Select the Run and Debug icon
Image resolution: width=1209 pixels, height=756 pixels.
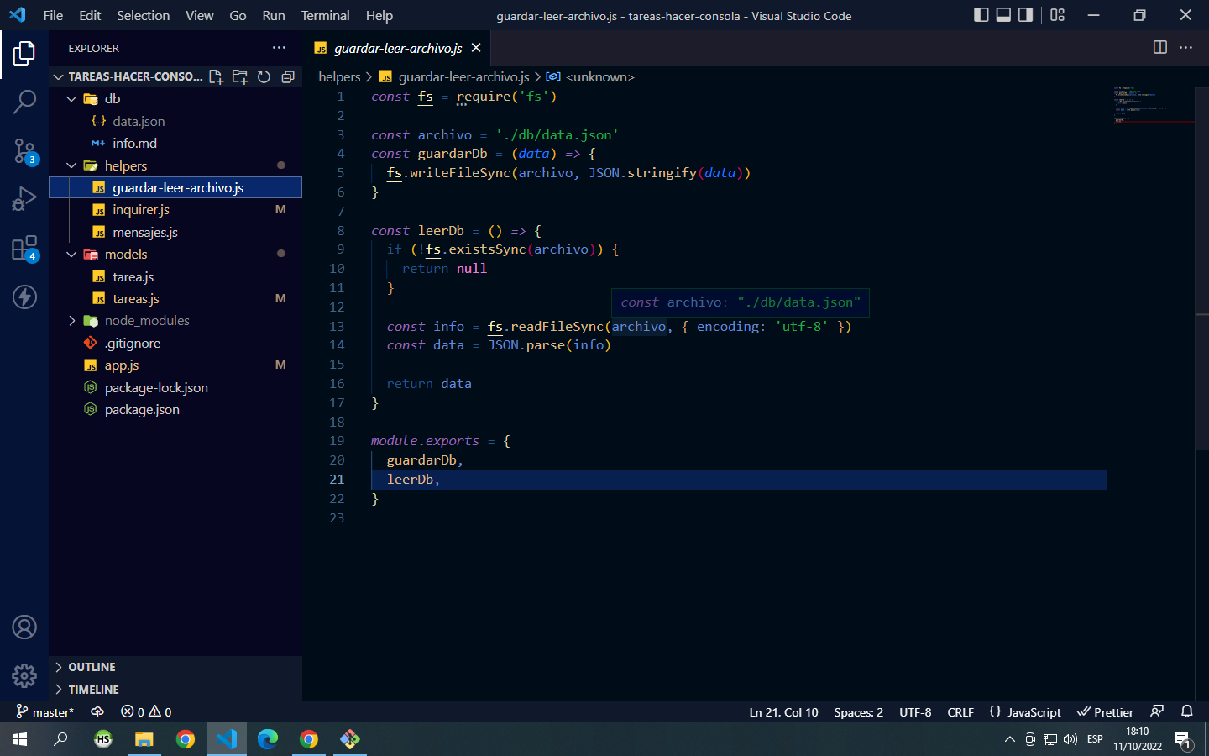(x=24, y=198)
